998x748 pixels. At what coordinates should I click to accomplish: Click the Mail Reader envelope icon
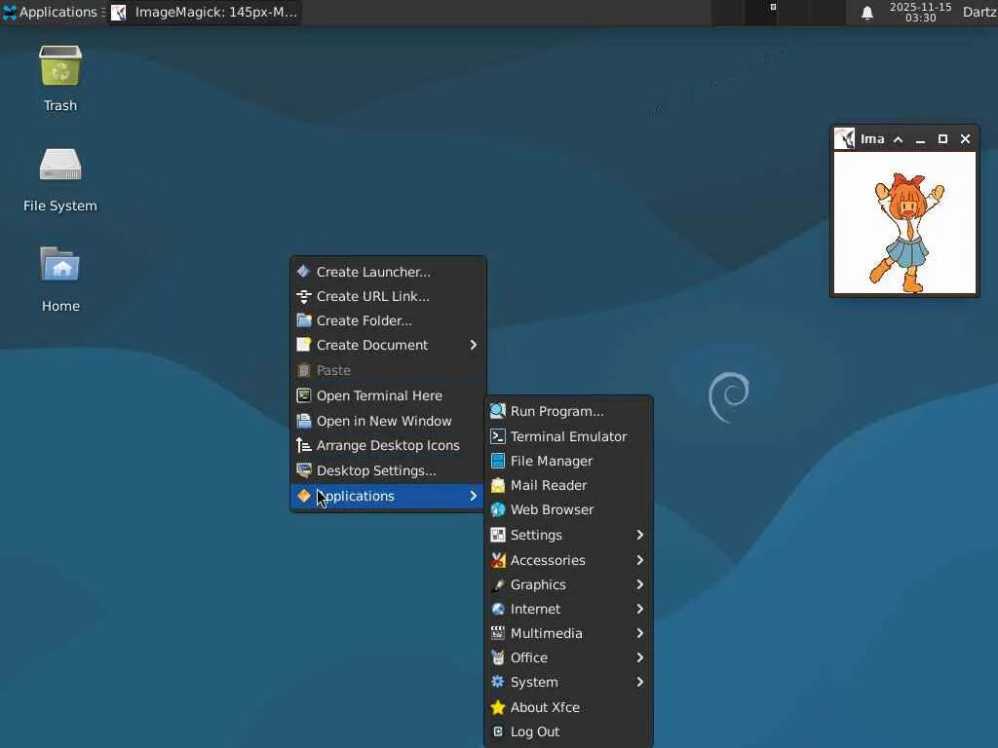click(498, 485)
